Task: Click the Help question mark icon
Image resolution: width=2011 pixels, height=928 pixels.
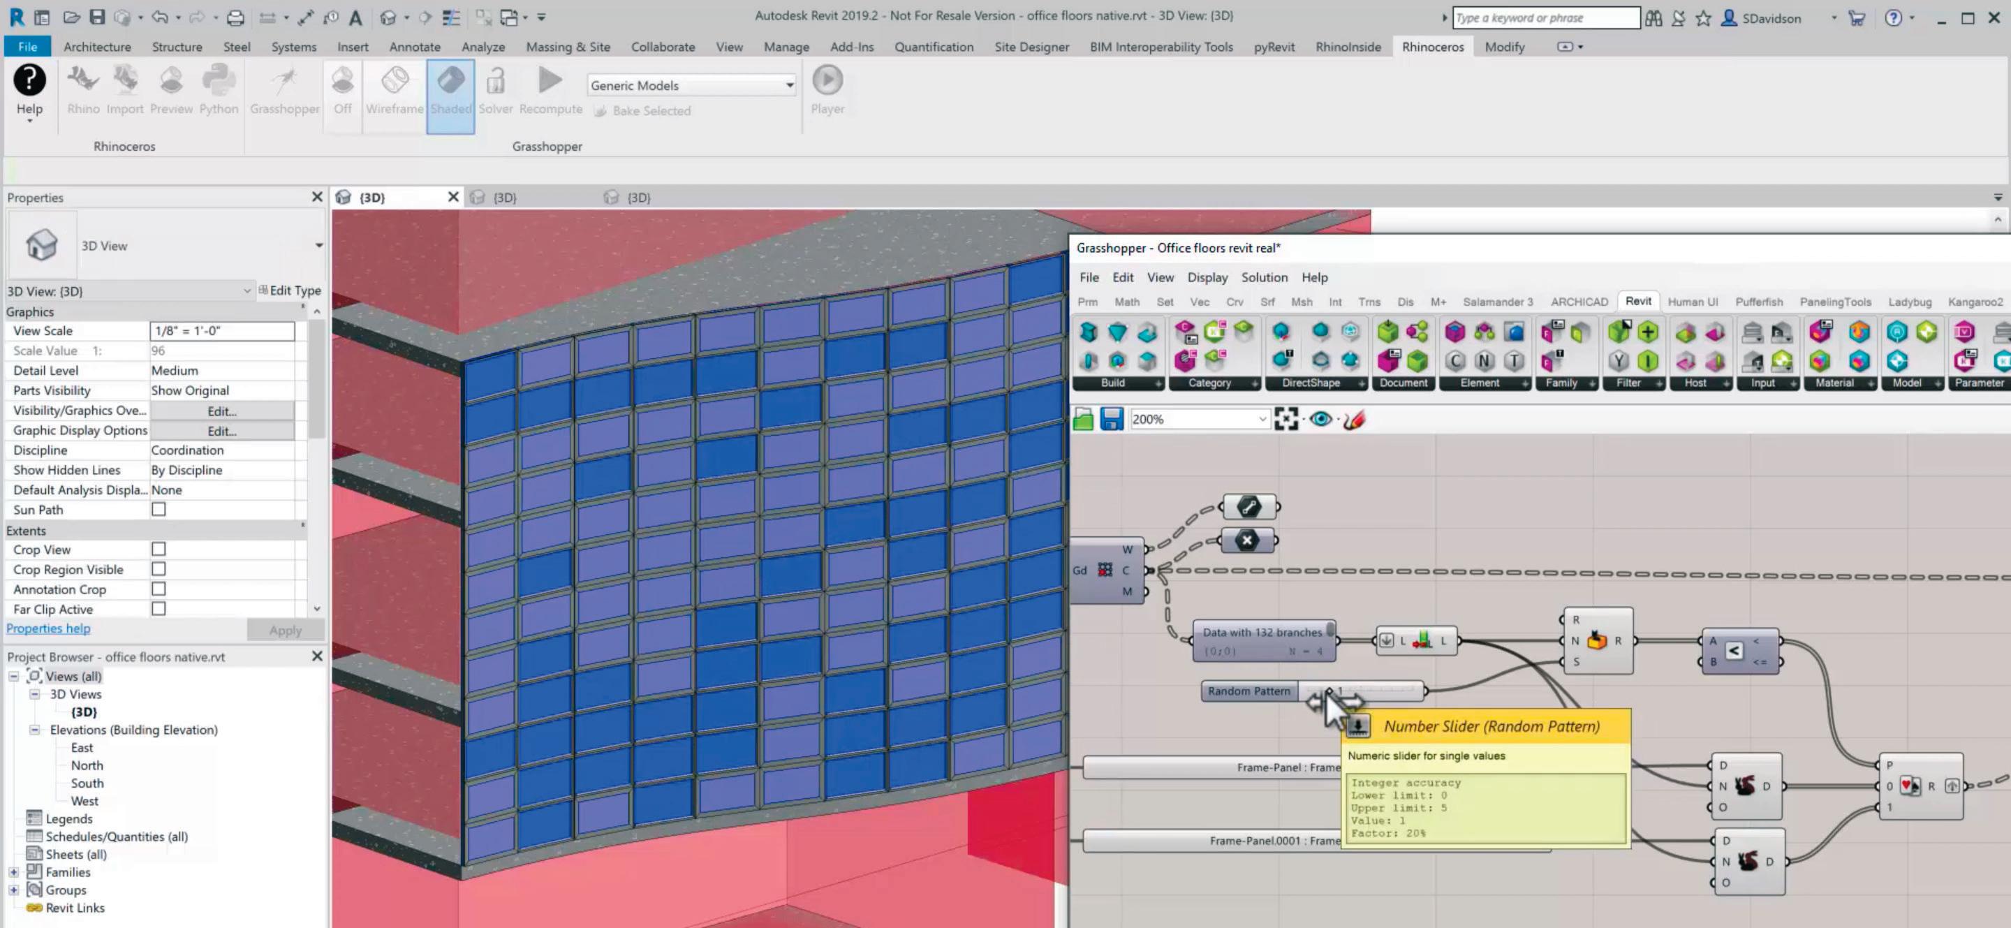Action: [29, 80]
